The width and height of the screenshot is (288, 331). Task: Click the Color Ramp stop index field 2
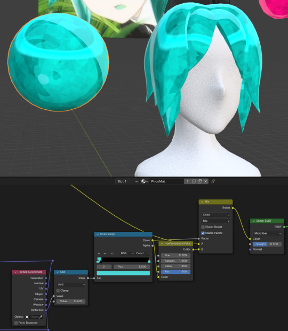(x=104, y=267)
